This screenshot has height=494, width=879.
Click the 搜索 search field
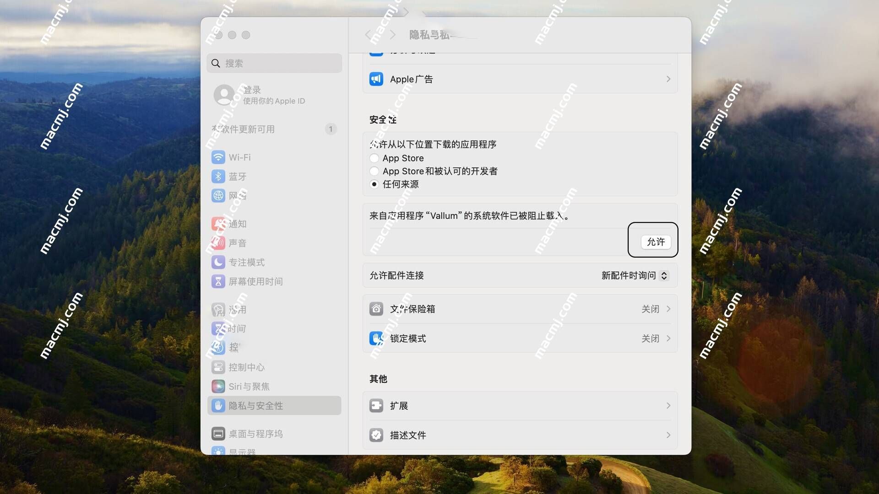coord(274,64)
